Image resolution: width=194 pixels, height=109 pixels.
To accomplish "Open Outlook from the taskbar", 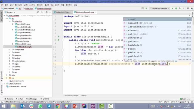I will pyautogui.click(x=22, y=106).
